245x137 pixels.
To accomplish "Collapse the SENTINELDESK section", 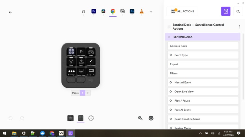I will coord(203,37).
